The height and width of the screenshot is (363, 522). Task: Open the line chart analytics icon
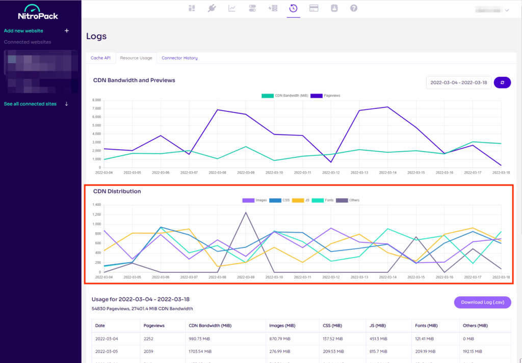pyautogui.click(x=232, y=8)
